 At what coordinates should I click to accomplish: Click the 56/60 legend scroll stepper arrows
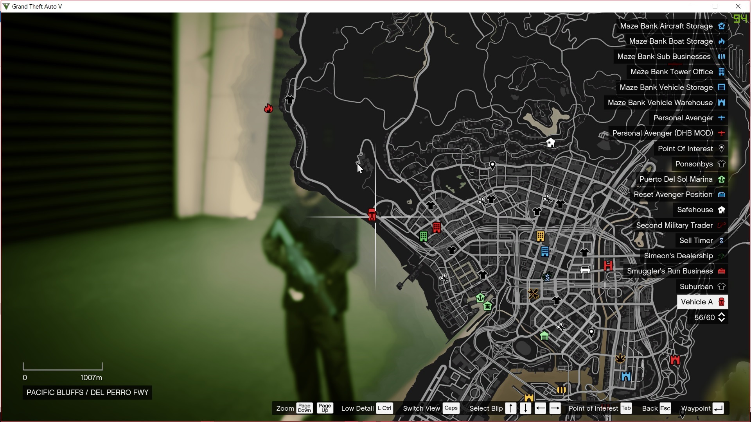pyautogui.click(x=722, y=318)
